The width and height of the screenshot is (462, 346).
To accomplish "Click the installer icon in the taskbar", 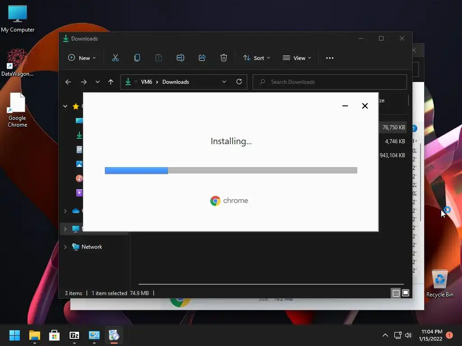I will pos(114,335).
